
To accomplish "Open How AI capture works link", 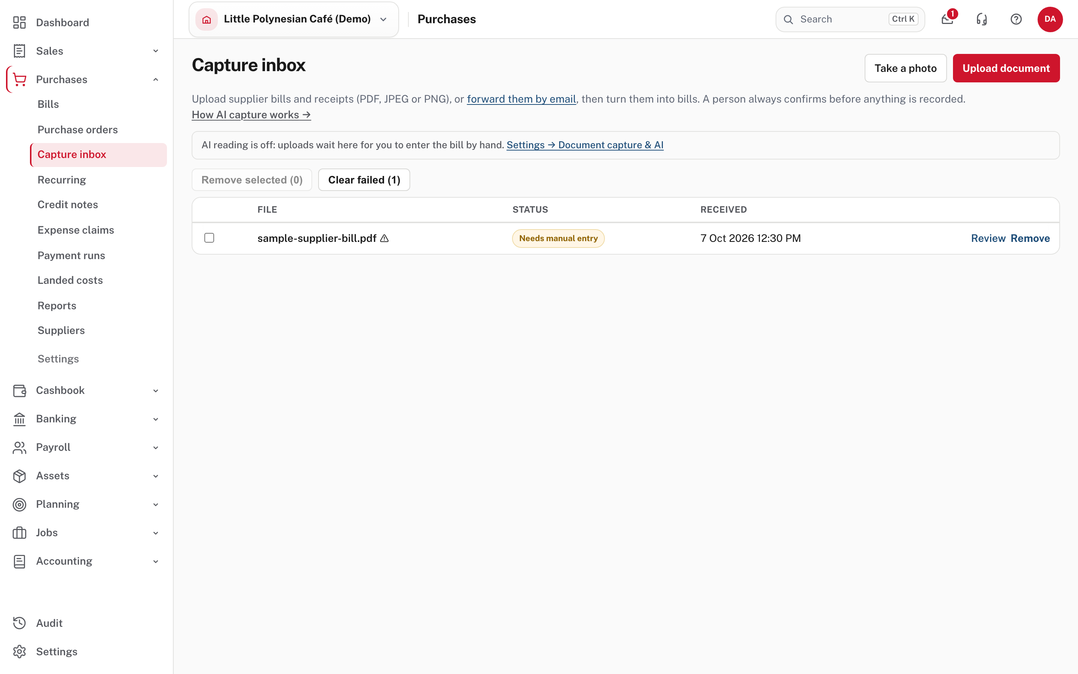I will [251, 115].
